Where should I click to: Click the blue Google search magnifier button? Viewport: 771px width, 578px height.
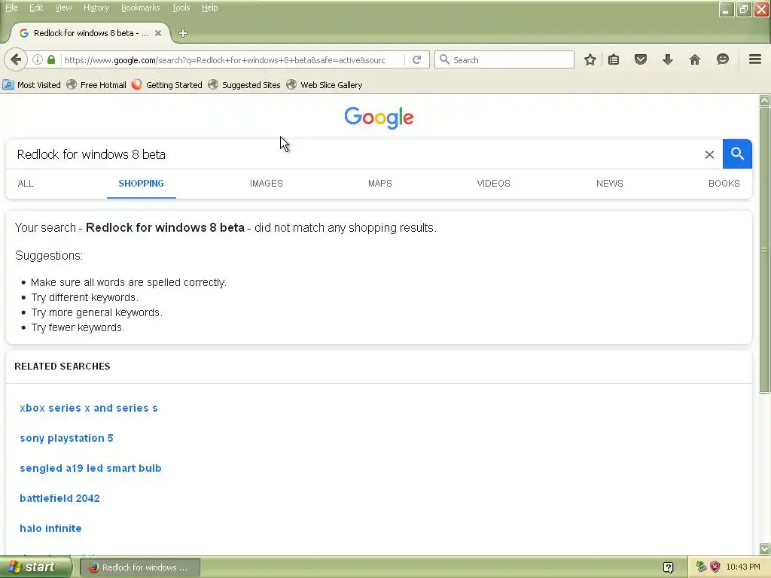(x=737, y=154)
